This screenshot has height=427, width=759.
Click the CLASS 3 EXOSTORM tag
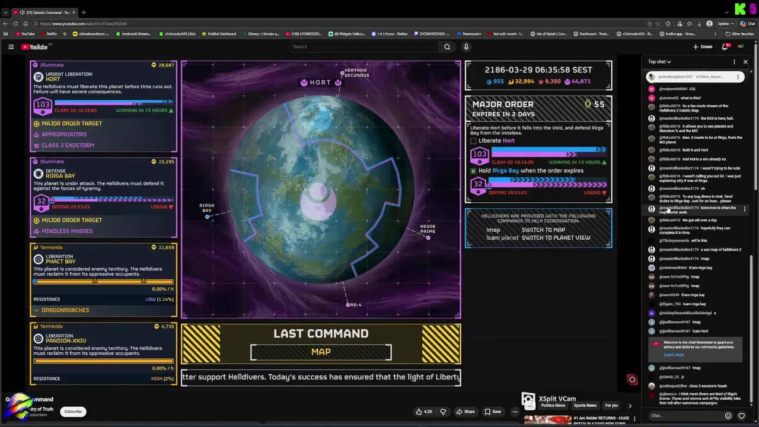(x=68, y=145)
